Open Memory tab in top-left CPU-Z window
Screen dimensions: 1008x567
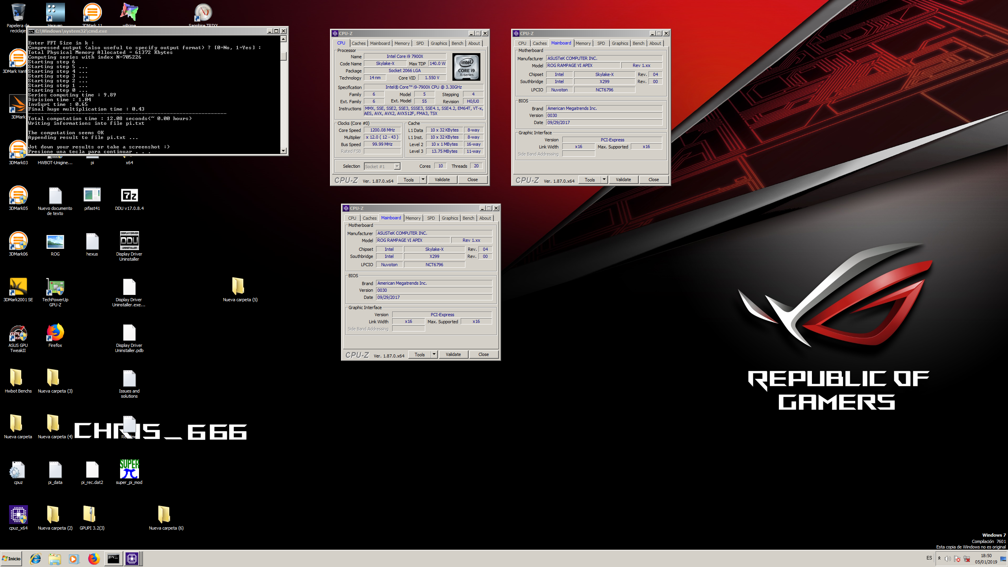pos(402,43)
